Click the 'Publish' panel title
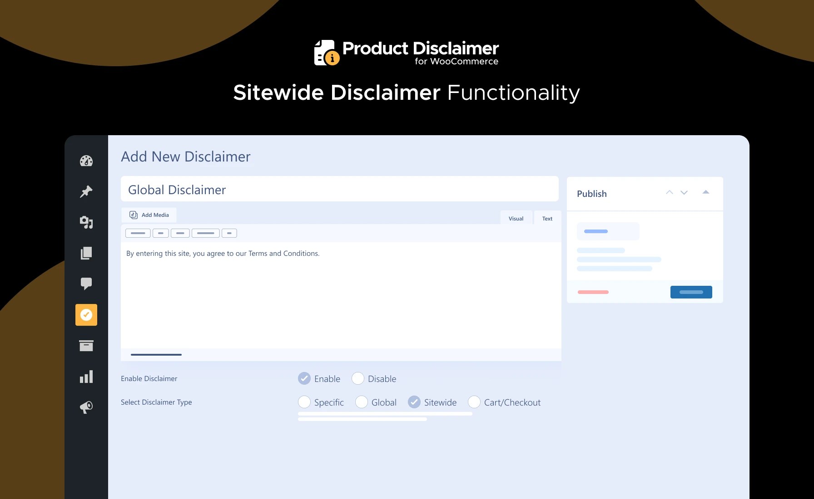Screen dimensions: 814x499 [592, 194]
